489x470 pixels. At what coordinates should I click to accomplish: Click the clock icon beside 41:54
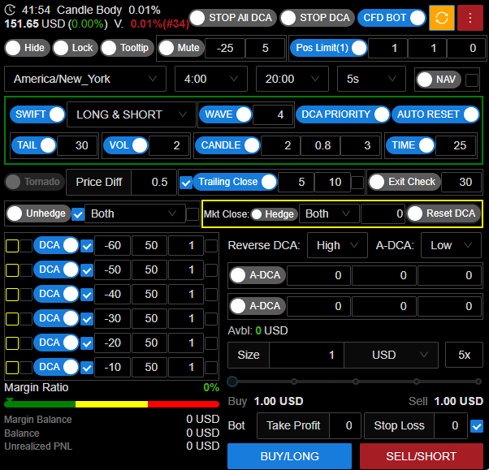tap(11, 10)
